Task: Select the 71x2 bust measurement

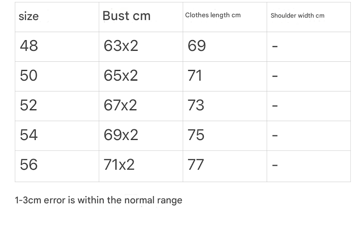Action: pyautogui.click(x=119, y=164)
